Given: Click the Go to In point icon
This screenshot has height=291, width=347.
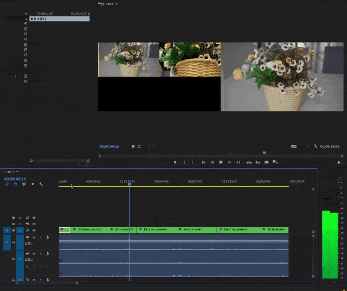Looking at the screenshot, I should [203, 162].
